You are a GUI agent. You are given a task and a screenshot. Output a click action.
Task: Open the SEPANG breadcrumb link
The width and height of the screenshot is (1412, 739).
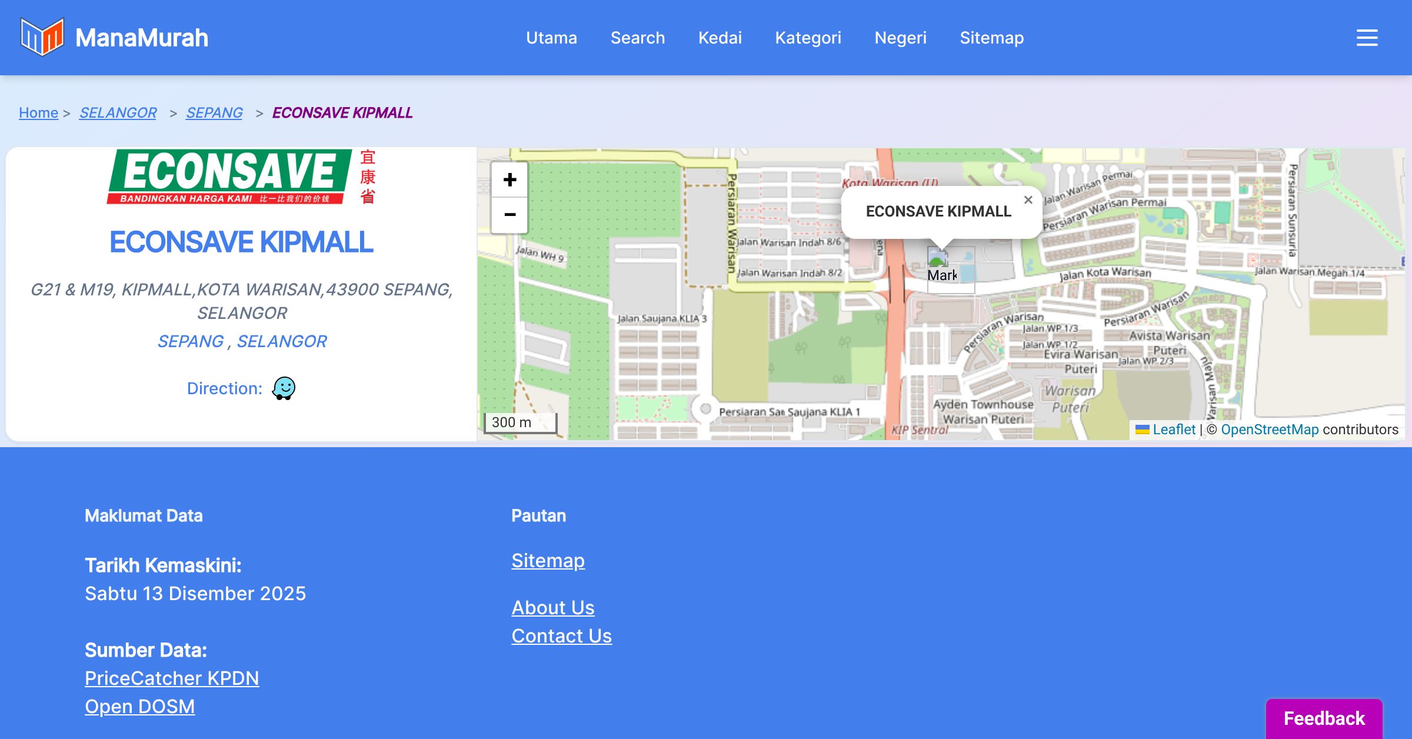[214, 112]
